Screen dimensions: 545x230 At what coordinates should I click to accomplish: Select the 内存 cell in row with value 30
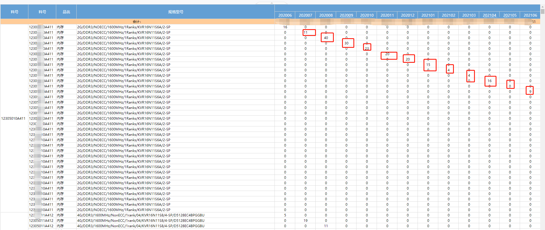click(x=66, y=43)
